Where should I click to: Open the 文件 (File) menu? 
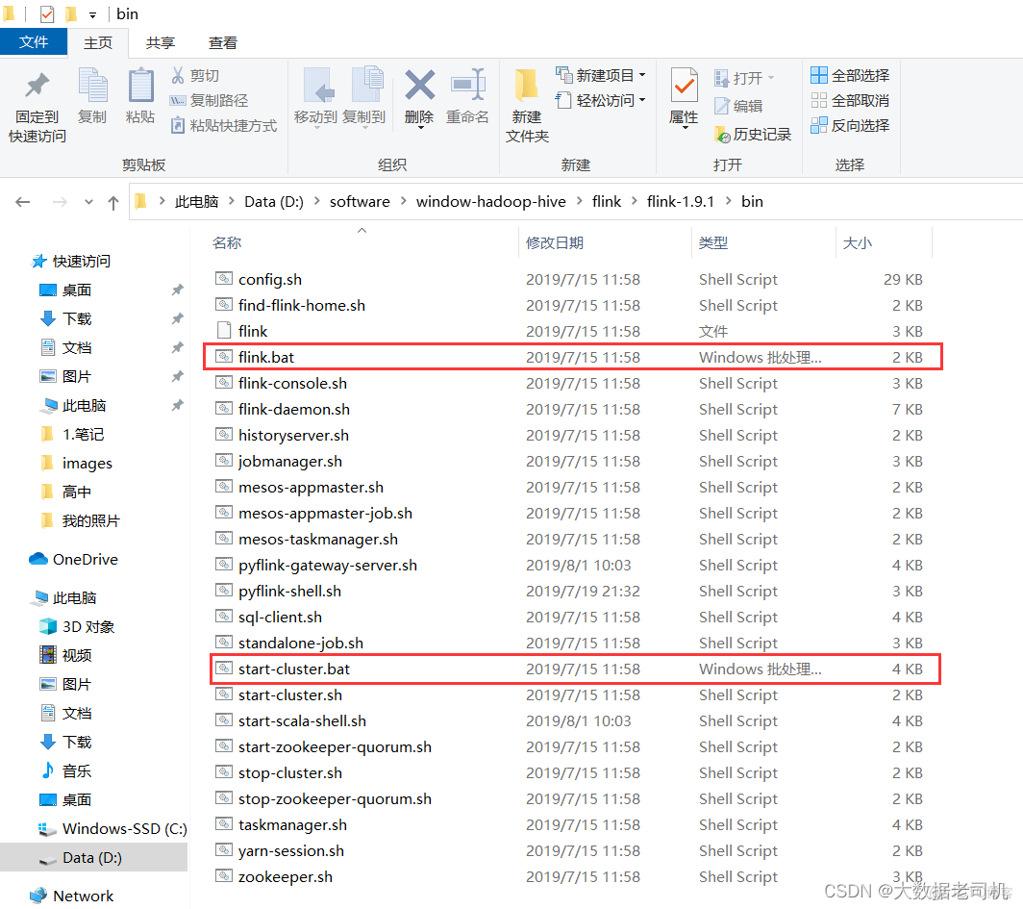point(34,42)
